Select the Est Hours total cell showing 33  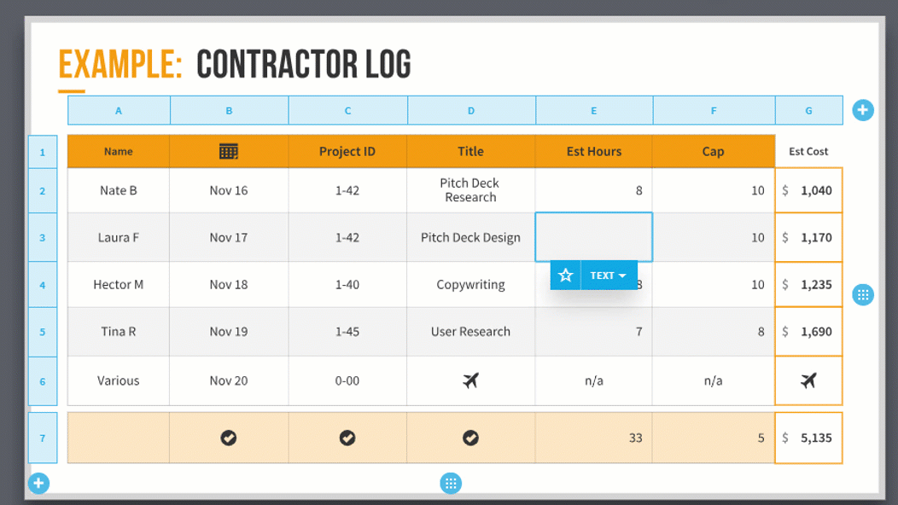coord(593,438)
